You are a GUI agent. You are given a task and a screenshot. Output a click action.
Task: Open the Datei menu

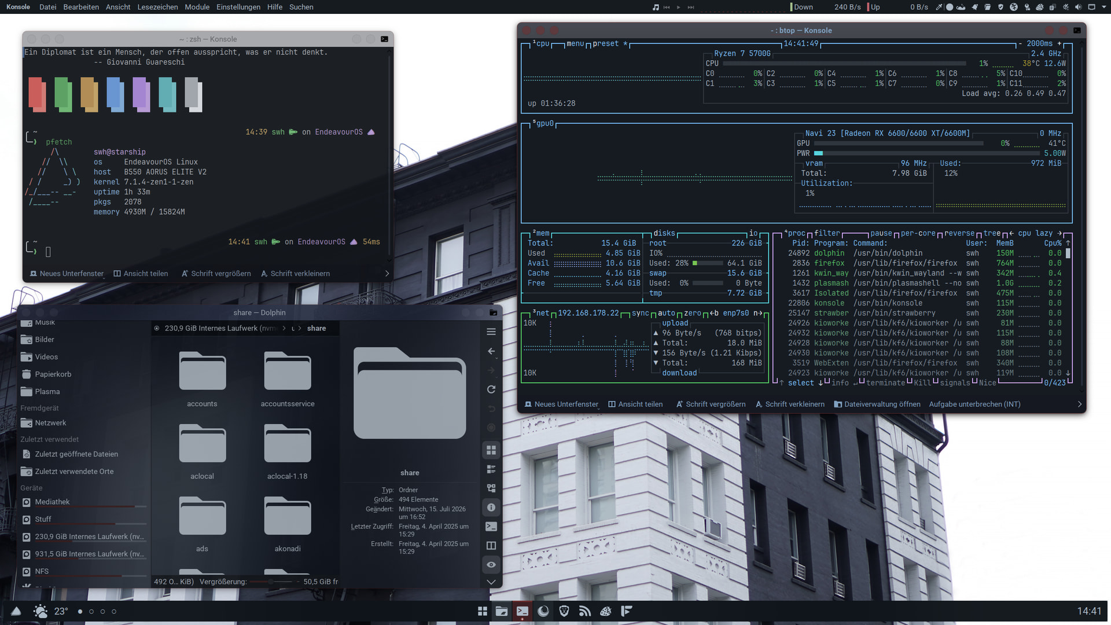coord(48,7)
